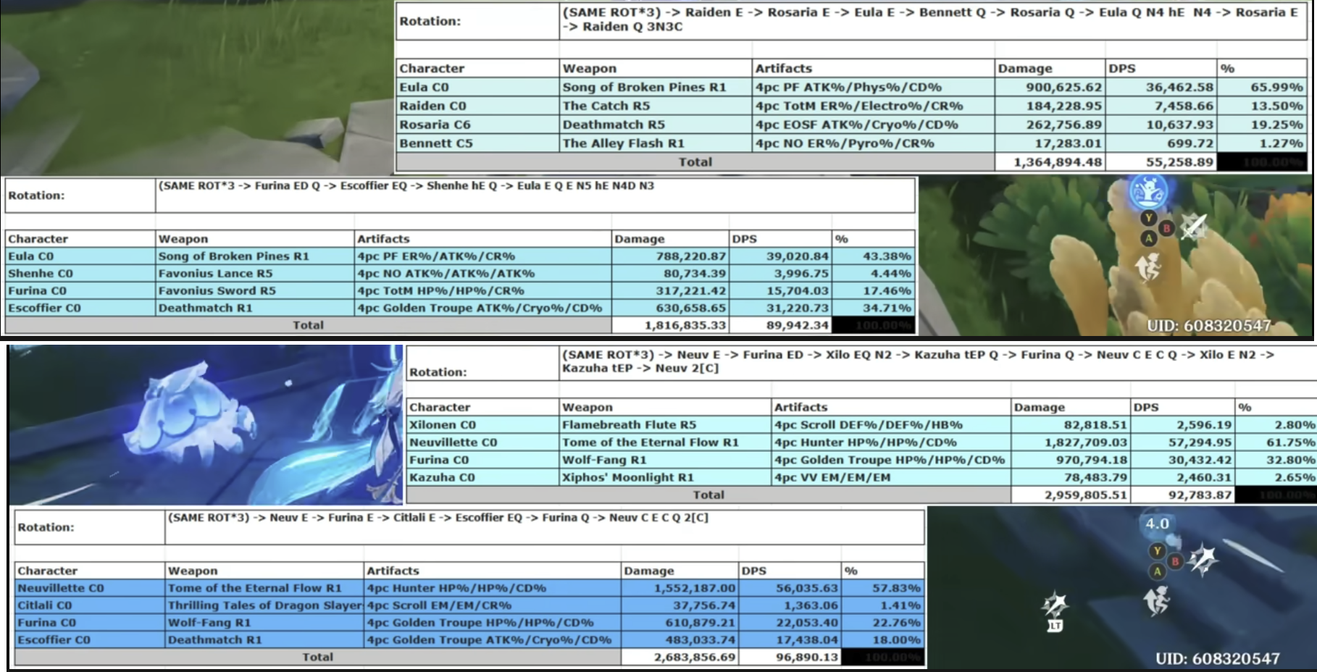Select rotation cell starting 'Neuv E -> Furina ED'

[x=937, y=364]
